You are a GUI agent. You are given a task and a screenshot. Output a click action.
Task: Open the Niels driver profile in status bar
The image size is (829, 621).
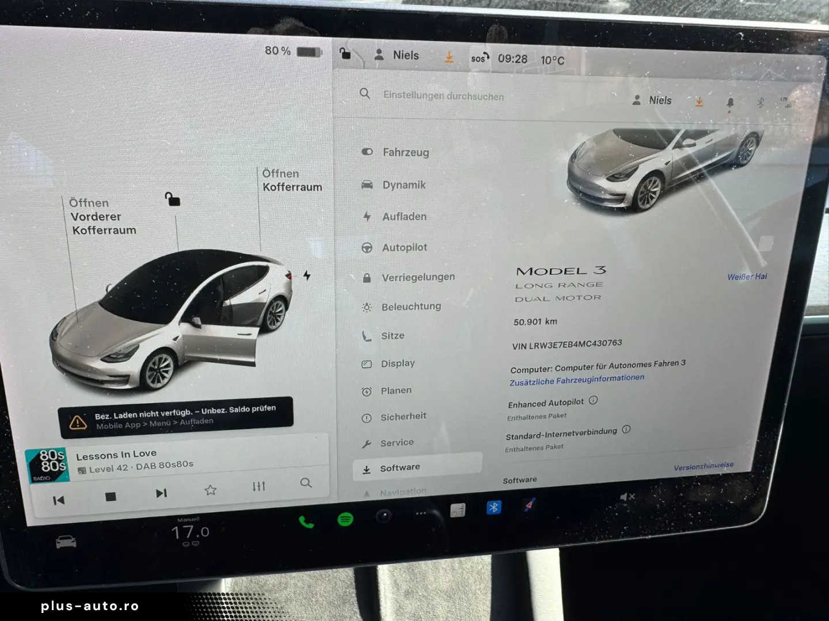click(397, 55)
